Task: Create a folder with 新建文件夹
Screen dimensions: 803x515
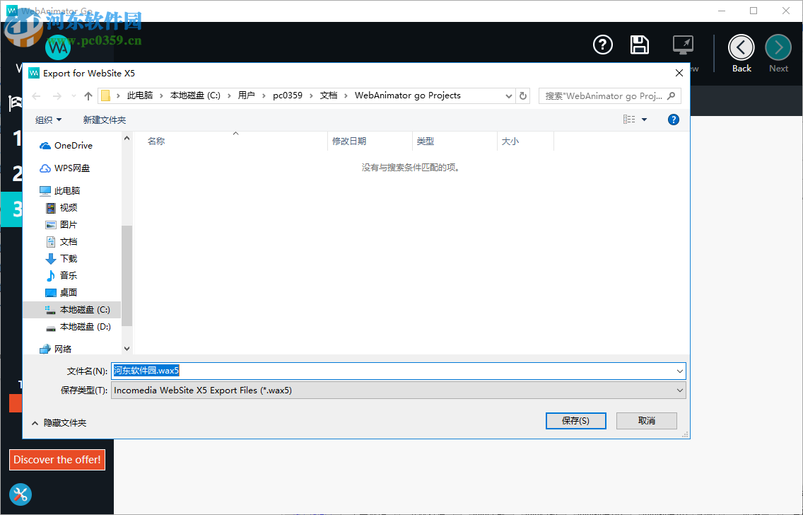Action: click(x=104, y=120)
